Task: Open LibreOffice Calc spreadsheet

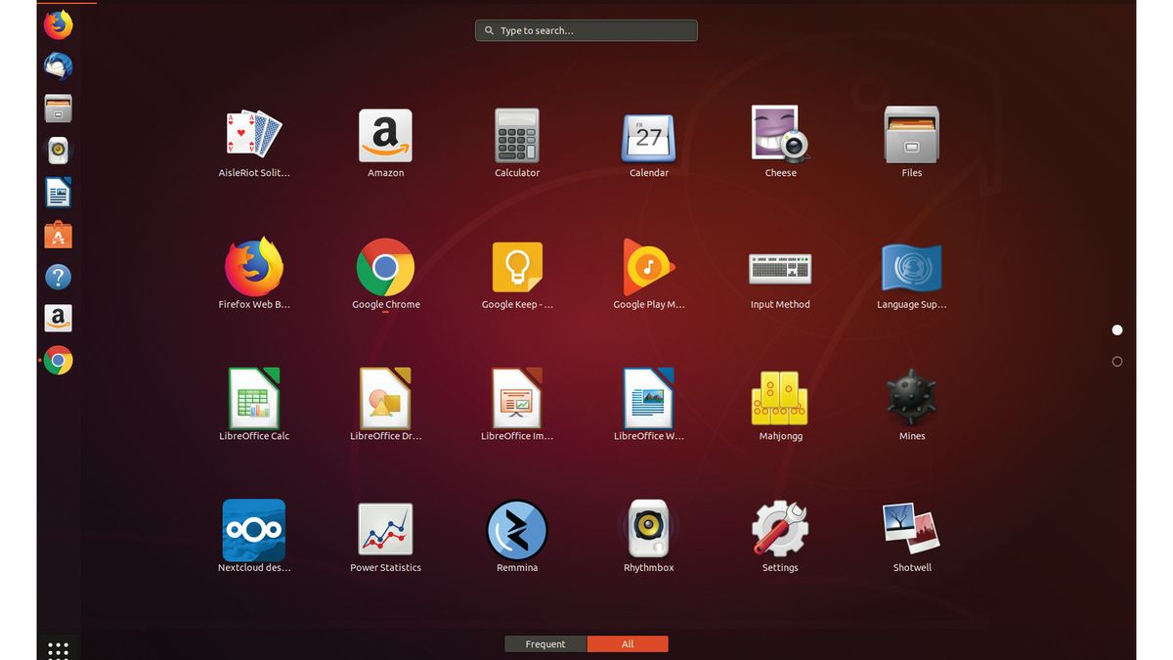Action: coord(254,399)
